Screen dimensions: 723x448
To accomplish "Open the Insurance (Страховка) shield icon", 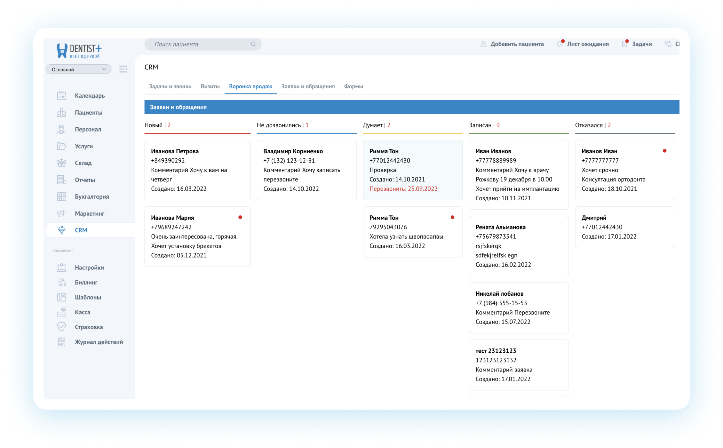I will 61,327.
